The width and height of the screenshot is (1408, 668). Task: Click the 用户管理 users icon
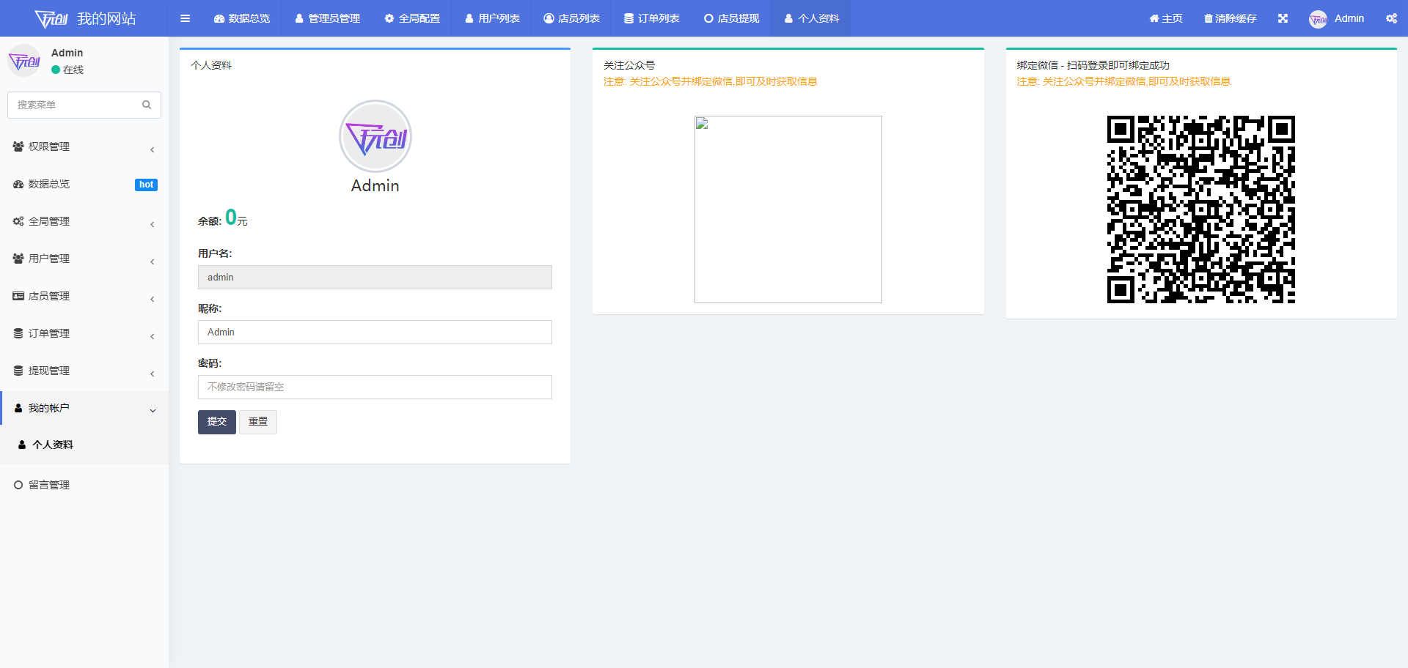(18, 259)
